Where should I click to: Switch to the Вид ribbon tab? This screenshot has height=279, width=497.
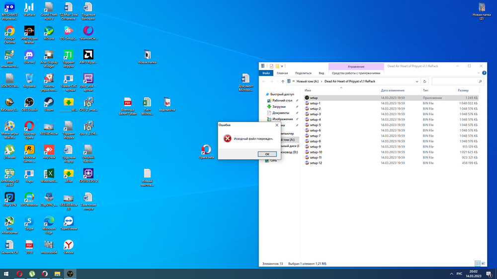(322, 73)
